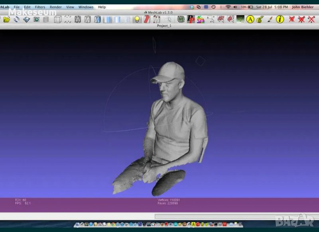Select the paintbrush painting tool
319x232 pixels.
pyautogui.click(x=270, y=19)
